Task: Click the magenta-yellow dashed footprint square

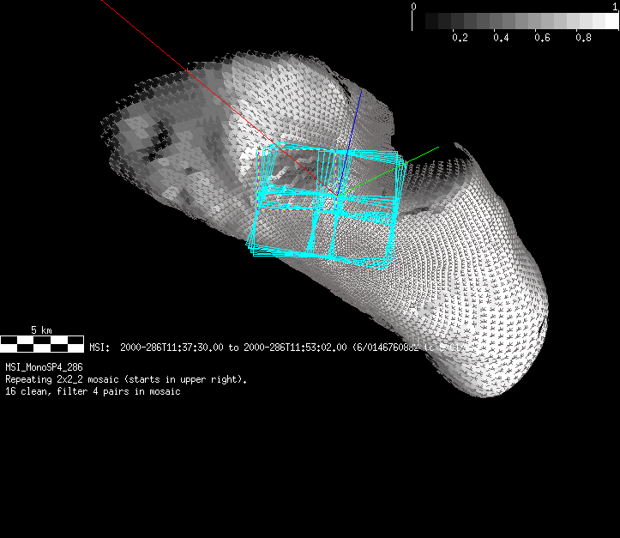Action: pos(297,179)
